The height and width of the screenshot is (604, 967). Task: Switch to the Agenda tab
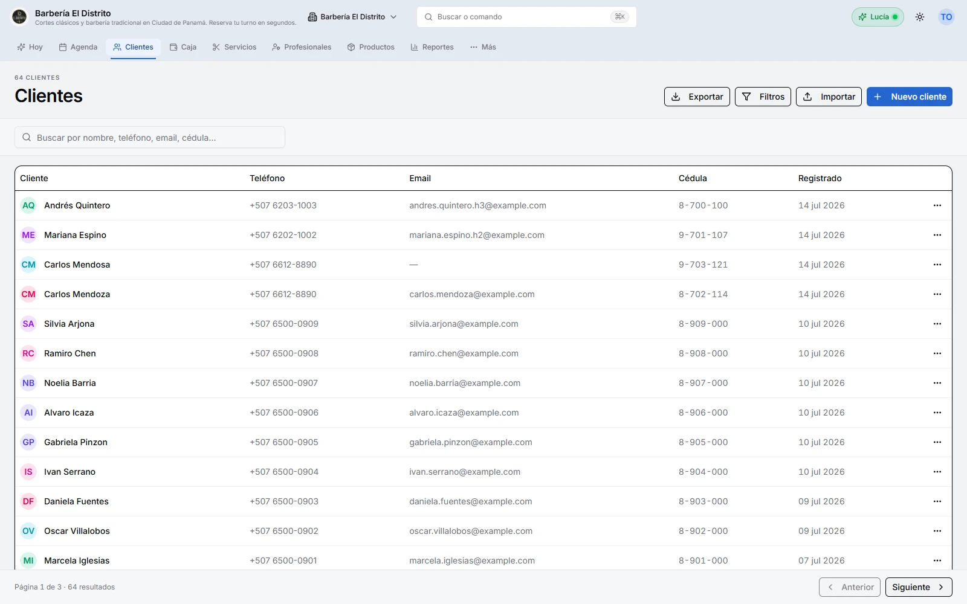(x=78, y=47)
